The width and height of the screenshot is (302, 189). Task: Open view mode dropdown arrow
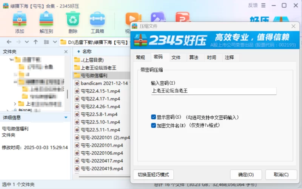point(55,42)
